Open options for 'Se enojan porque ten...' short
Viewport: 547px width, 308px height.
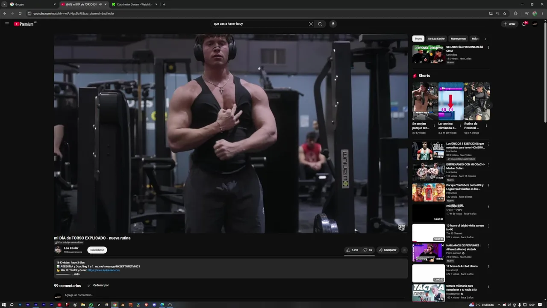click(434, 125)
